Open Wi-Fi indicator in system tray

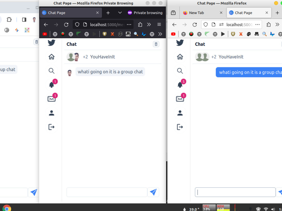(266, 209)
